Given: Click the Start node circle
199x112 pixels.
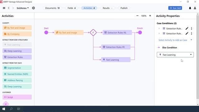Looking at the screenshot, I should pos(46,32).
